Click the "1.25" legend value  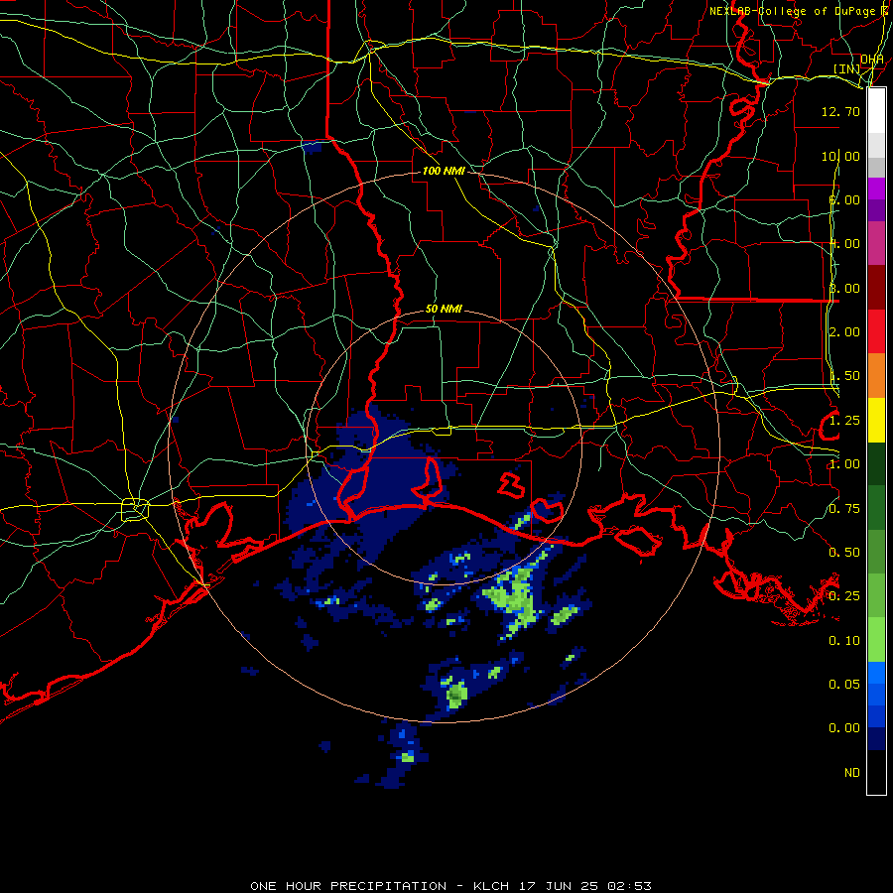[843, 421]
